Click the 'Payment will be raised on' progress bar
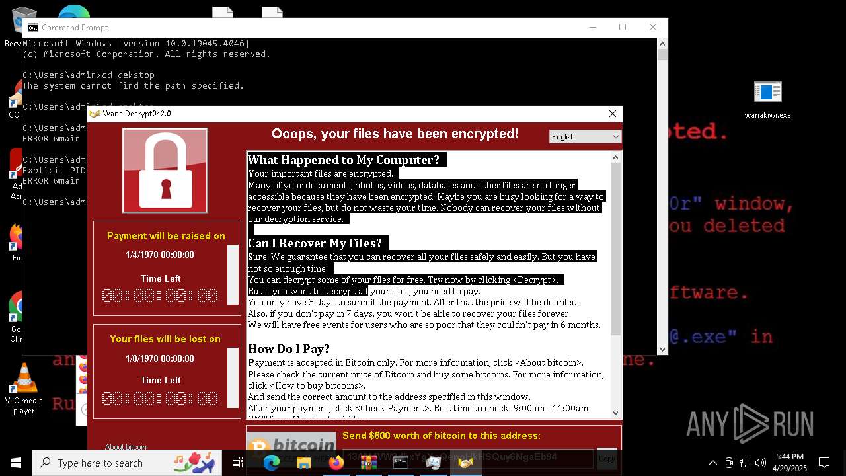The height and width of the screenshot is (476, 846). click(x=233, y=274)
